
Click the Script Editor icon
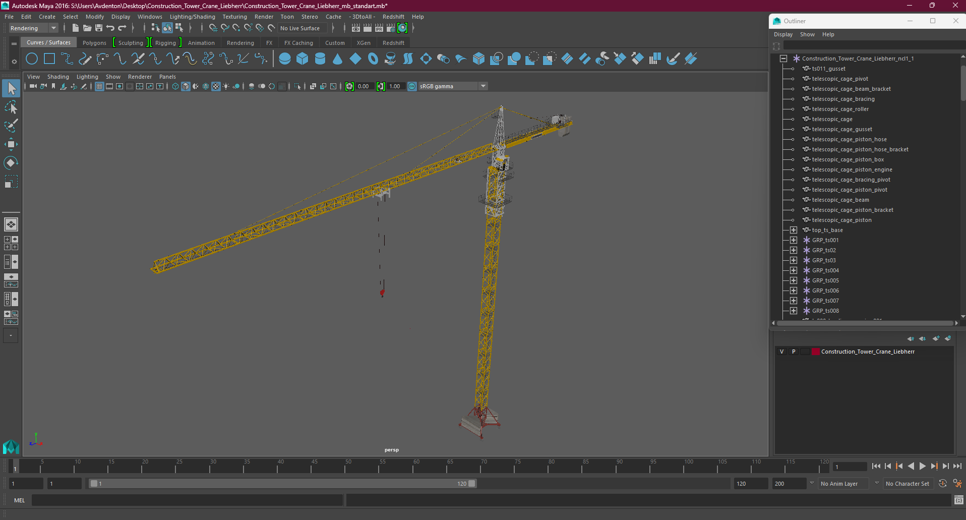(958, 500)
